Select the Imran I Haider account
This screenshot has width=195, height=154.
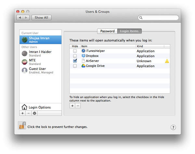40,54
